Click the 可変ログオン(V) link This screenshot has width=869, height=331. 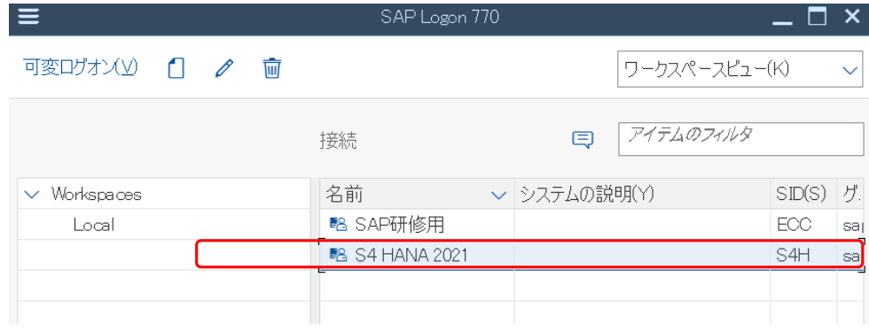(81, 68)
